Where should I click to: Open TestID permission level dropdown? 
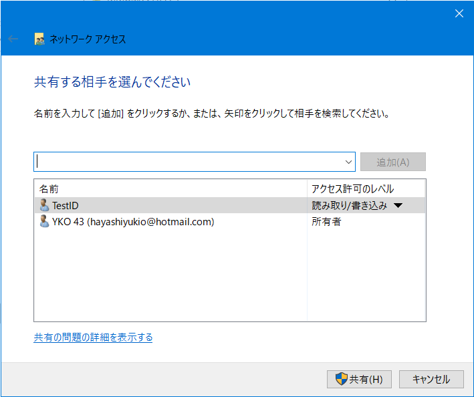tap(398, 206)
